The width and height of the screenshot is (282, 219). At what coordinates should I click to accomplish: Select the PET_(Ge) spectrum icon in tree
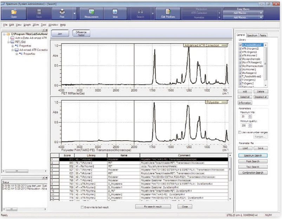(13, 42)
